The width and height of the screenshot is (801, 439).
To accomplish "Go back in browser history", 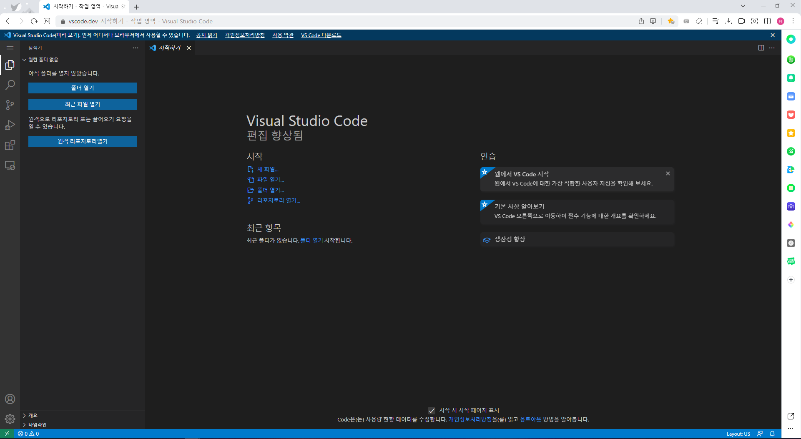I will point(8,21).
